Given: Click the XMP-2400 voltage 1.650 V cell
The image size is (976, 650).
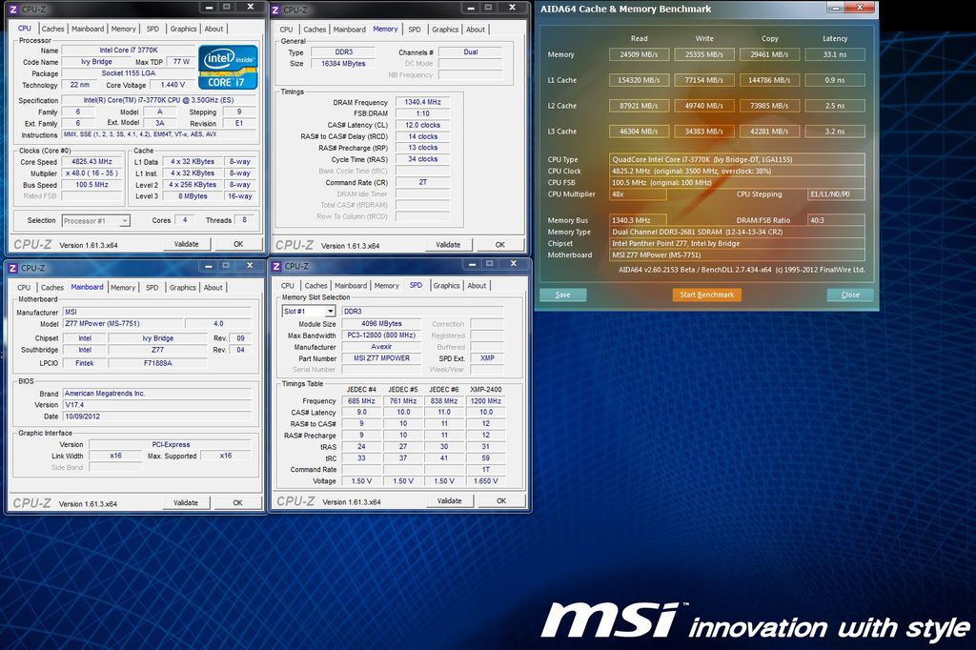Looking at the screenshot, I should pos(485,481).
